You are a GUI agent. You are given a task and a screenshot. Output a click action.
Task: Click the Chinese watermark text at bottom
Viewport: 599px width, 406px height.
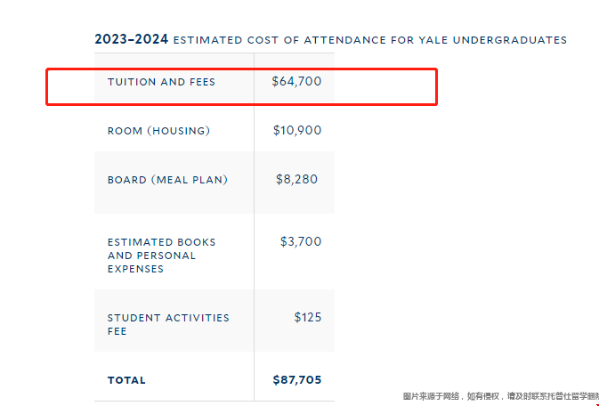tap(500, 396)
